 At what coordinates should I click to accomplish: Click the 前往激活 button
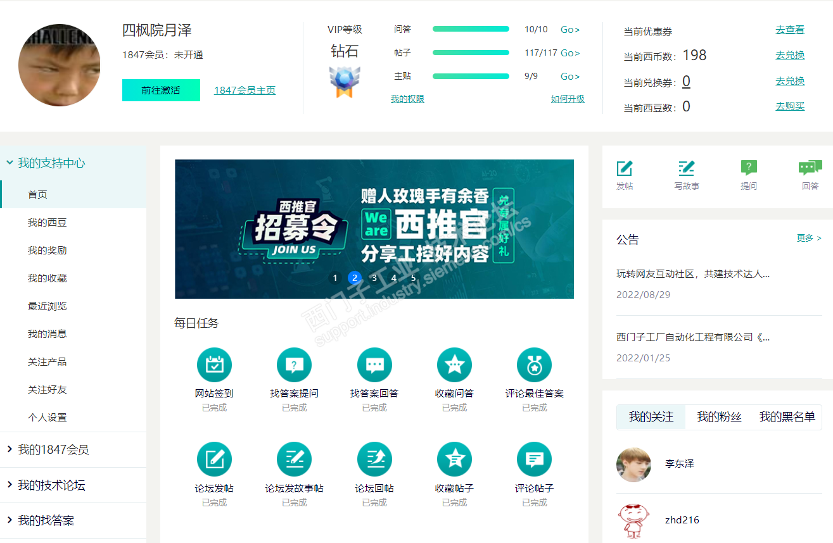point(161,90)
